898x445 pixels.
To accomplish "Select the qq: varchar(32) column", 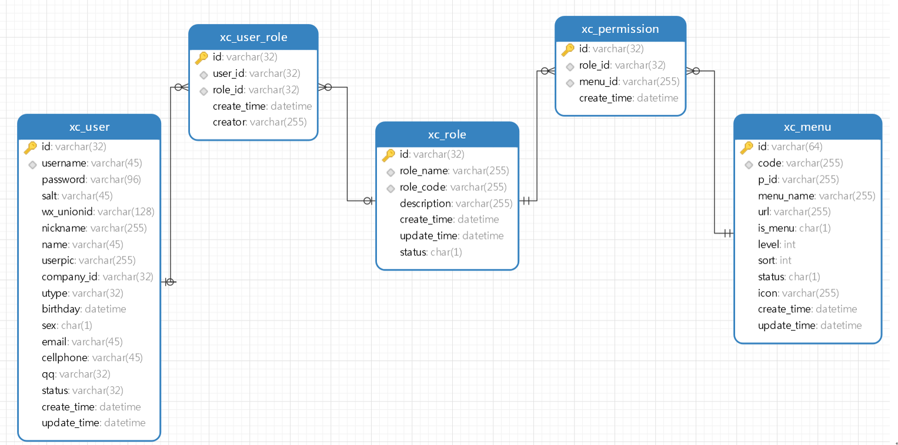I will tap(76, 374).
